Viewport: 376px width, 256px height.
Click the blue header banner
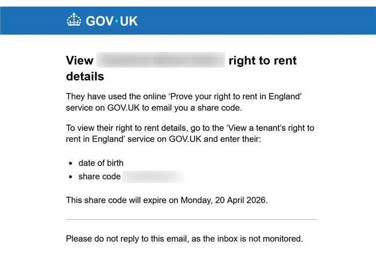click(242, 20)
